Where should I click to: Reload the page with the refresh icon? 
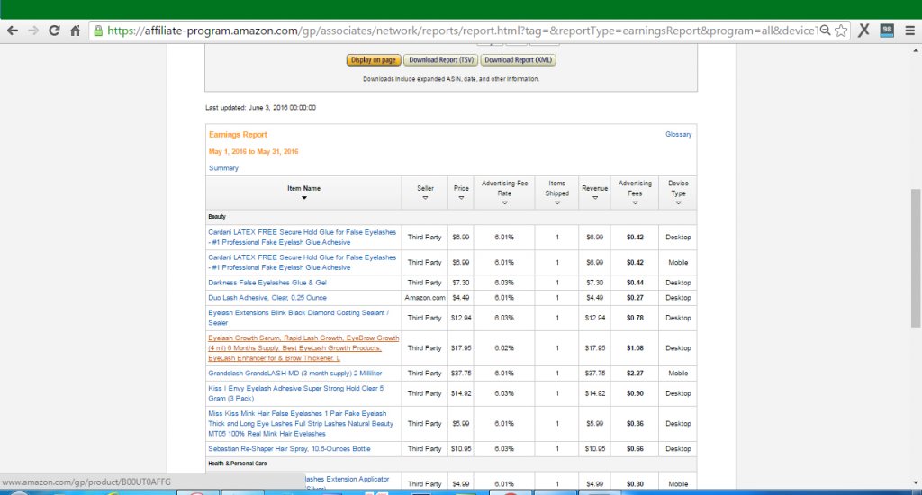pos(54,31)
